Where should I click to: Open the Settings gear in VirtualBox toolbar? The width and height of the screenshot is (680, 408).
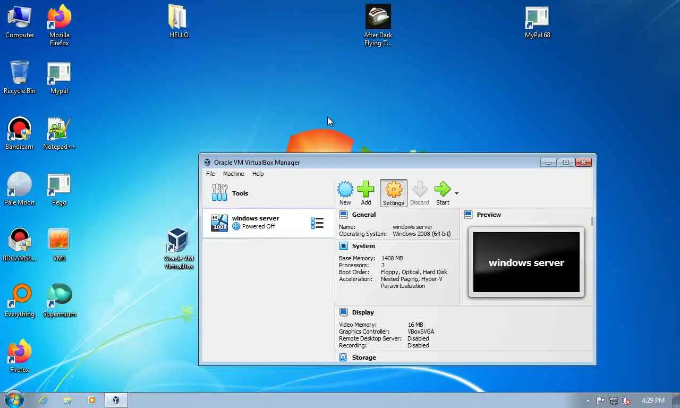point(394,193)
